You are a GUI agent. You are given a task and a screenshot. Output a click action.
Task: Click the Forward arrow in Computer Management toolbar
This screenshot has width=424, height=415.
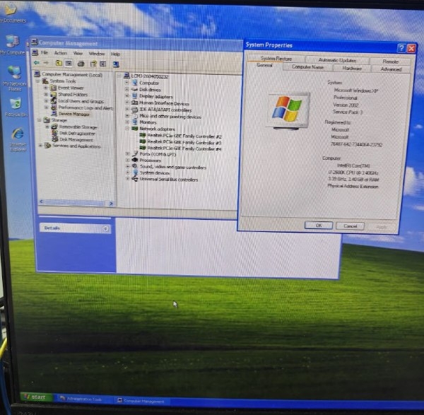pyautogui.click(x=46, y=63)
